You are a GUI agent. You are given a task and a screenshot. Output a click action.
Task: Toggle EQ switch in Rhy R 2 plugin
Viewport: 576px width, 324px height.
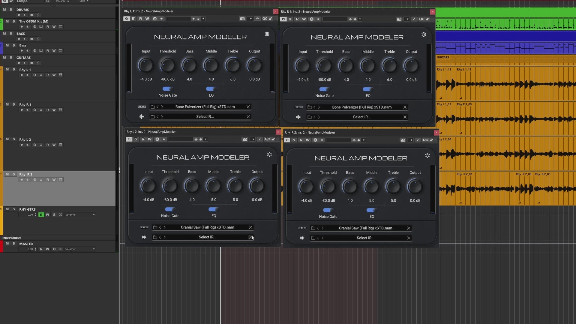372,210
